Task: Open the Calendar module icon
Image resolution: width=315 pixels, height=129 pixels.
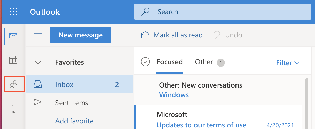Action: [x=13, y=60]
